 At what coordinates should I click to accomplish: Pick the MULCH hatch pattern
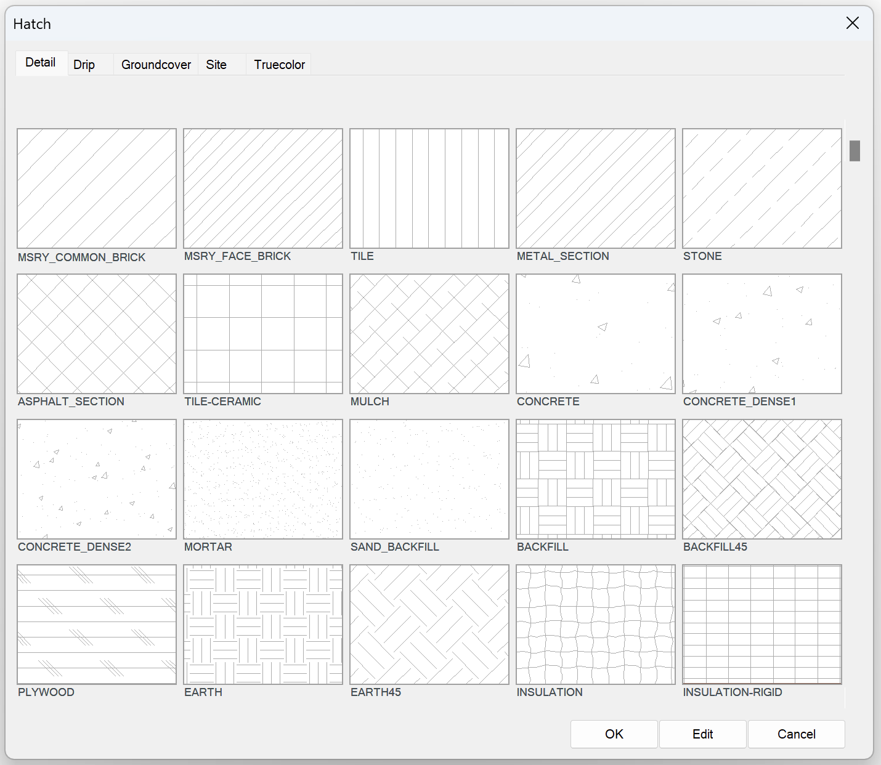pos(429,334)
